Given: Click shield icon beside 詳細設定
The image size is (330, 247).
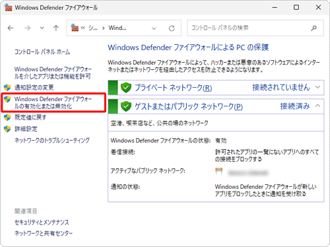Looking at the screenshot, I should pos(7,129).
